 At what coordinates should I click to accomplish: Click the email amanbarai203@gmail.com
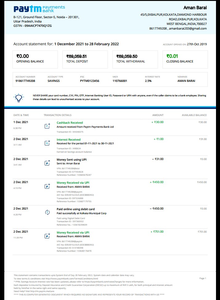[x=188, y=29]
